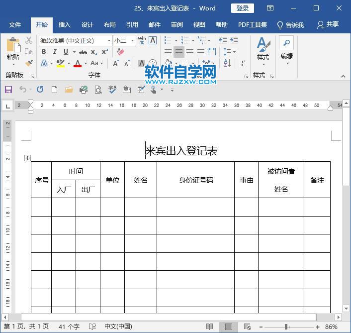Switch to the 审阅 tab

177,25
